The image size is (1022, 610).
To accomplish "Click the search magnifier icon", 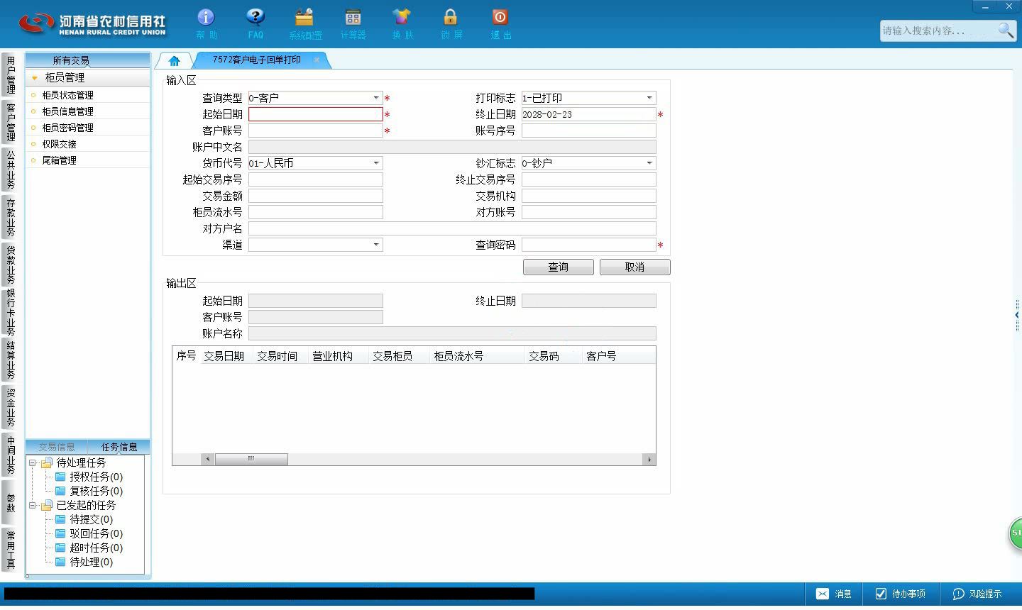I will pos(1006,30).
